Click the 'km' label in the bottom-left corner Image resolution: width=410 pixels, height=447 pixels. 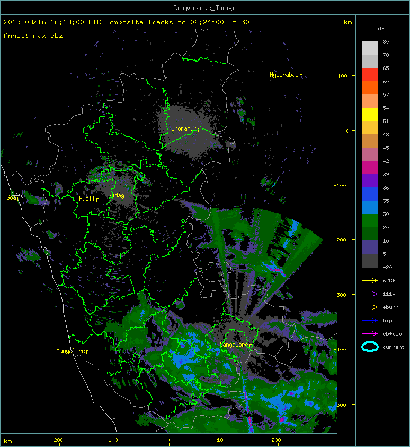pyautogui.click(x=8, y=441)
